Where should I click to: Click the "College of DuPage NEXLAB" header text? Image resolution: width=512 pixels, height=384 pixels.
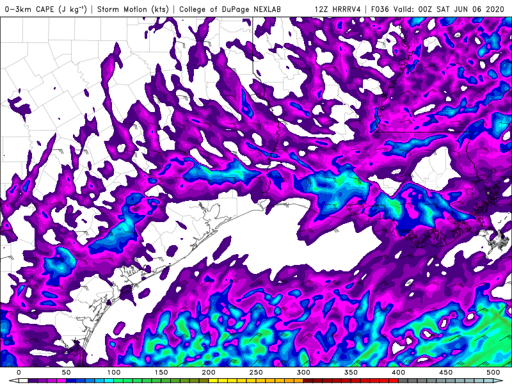230,9
